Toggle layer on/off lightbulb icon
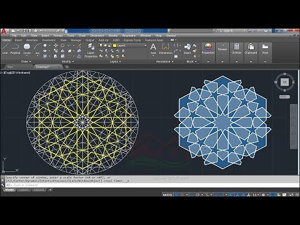300x225 pixels. tap(101, 45)
